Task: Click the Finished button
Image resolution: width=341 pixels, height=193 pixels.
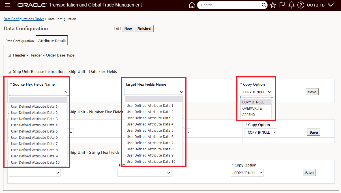Action: coord(144,29)
